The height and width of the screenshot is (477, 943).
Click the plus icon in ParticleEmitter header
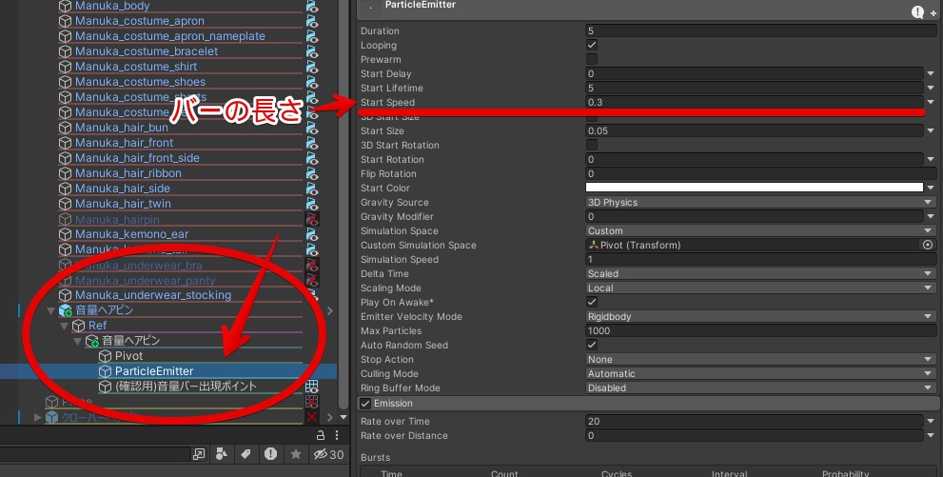pos(933,13)
